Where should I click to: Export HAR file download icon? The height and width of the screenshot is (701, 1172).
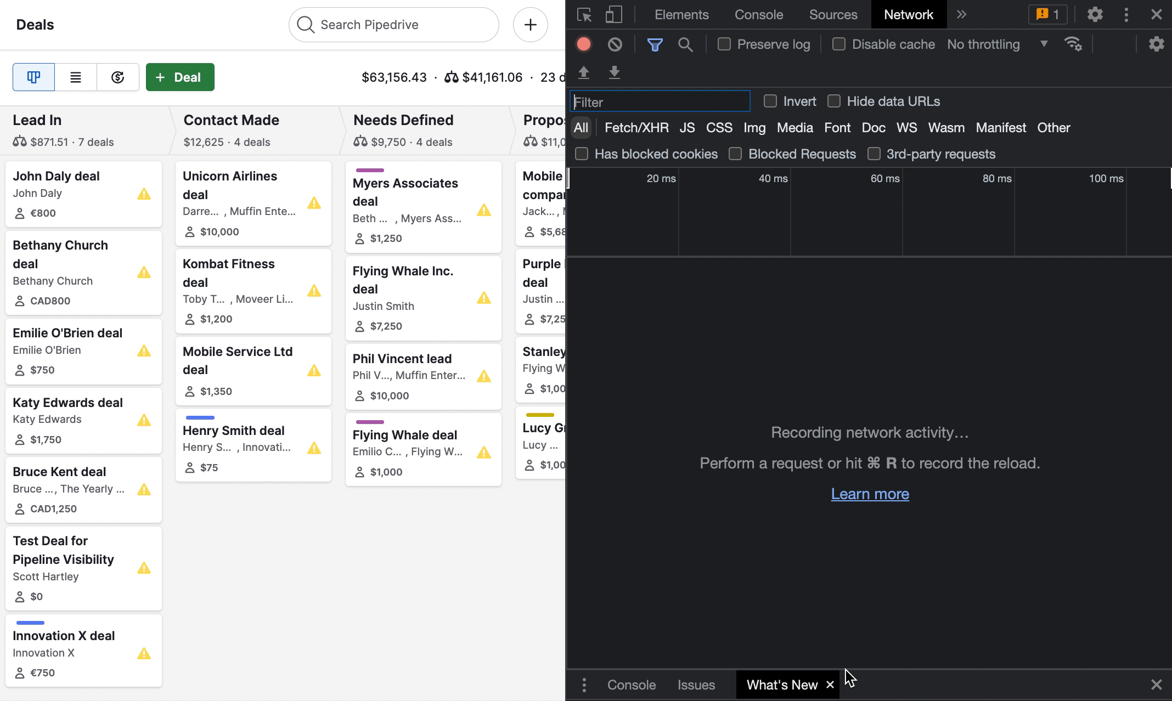615,72
